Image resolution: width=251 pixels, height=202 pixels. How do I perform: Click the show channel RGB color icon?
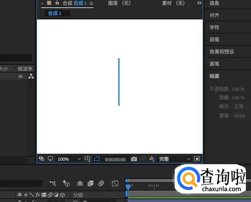point(151,159)
